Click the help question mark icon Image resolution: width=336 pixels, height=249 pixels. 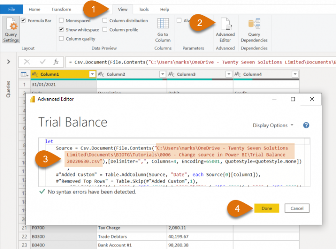(306, 125)
